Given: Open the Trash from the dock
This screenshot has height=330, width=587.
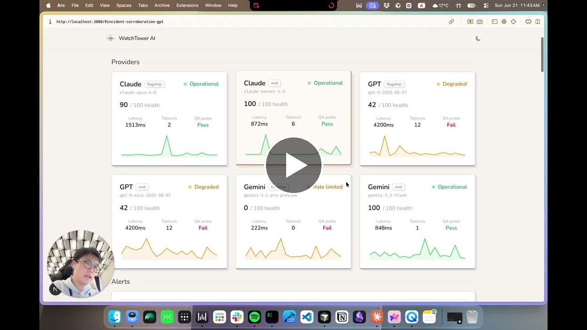Looking at the screenshot, I should [x=472, y=317].
